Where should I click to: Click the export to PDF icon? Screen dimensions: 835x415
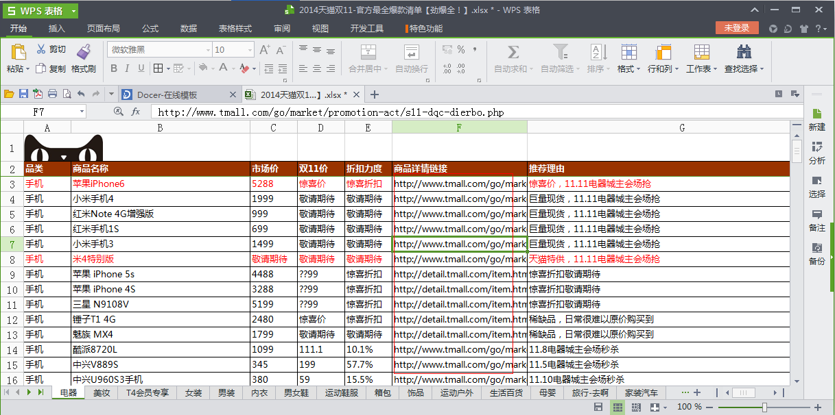(x=38, y=94)
